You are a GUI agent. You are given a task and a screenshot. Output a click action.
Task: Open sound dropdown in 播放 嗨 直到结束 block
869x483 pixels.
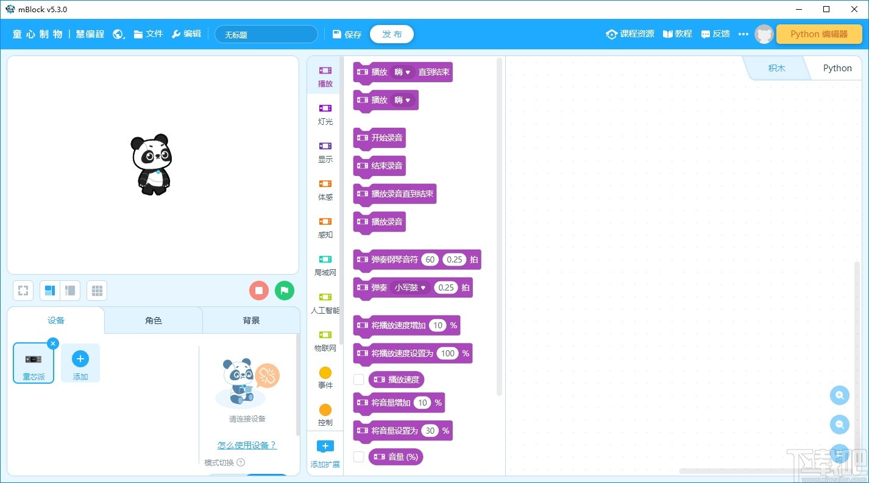(x=402, y=72)
